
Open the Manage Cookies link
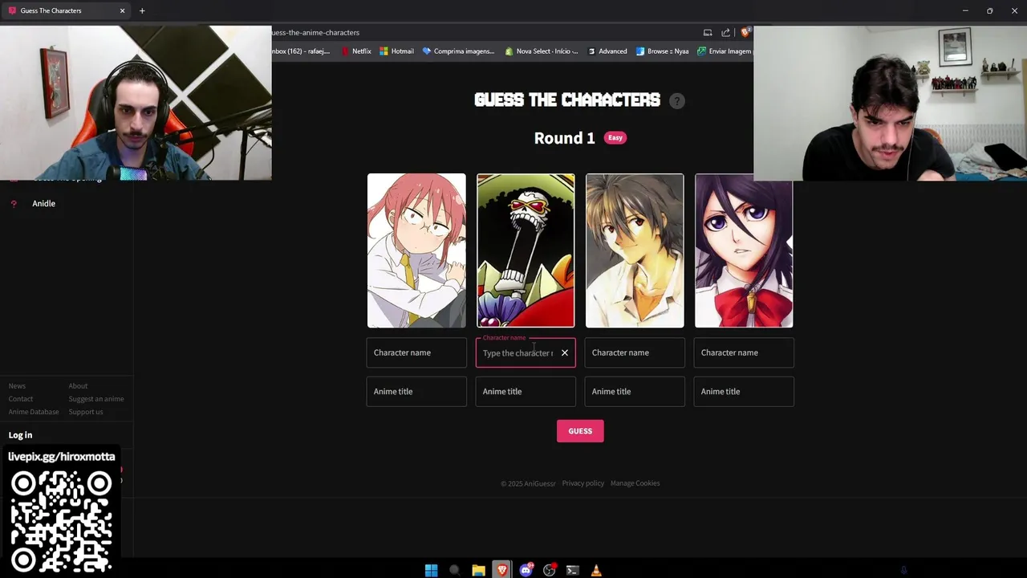pos(635,483)
